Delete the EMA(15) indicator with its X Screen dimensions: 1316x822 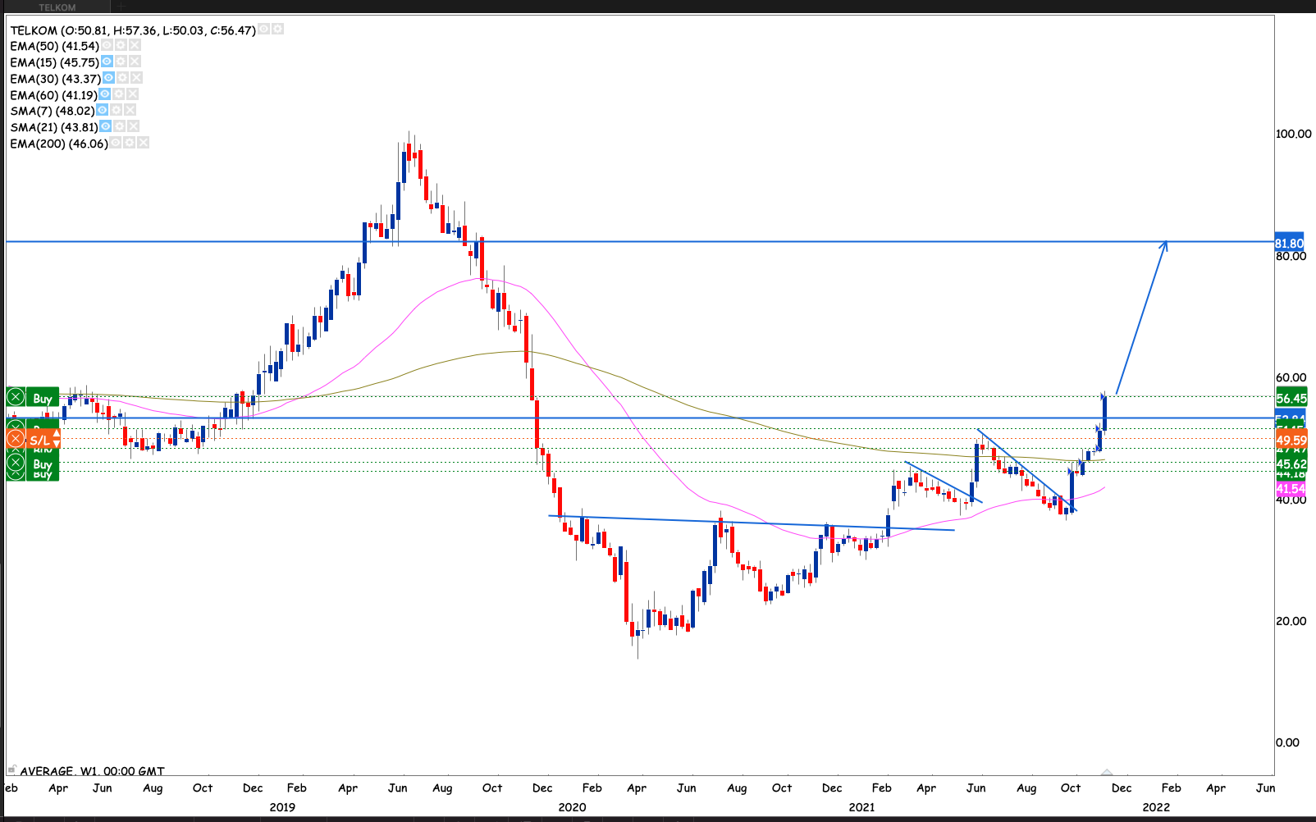(135, 62)
